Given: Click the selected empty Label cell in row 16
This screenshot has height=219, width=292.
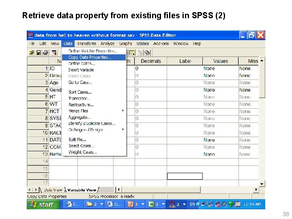Looking at the screenshot, I should point(185,176).
